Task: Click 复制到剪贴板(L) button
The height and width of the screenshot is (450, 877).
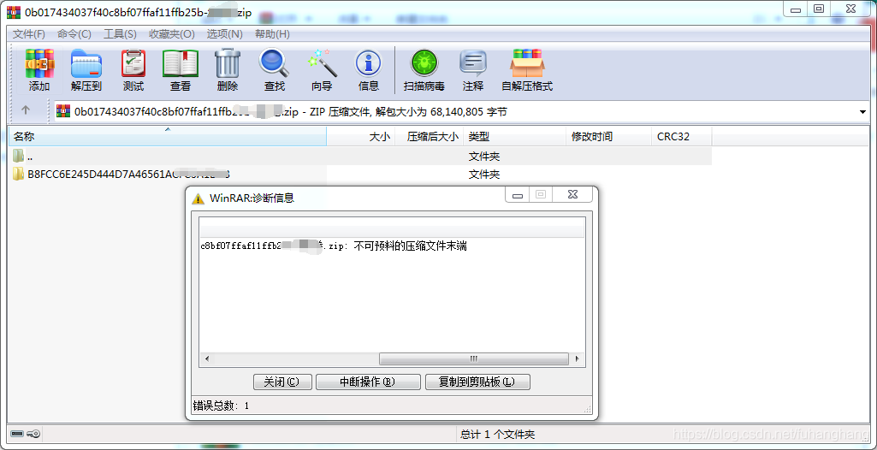Action: (x=477, y=382)
